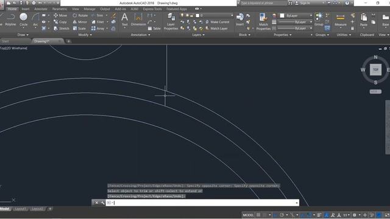Viewport: 390px width, 219px height.
Task: Select the Polyline tool
Action: [x=10, y=19]
